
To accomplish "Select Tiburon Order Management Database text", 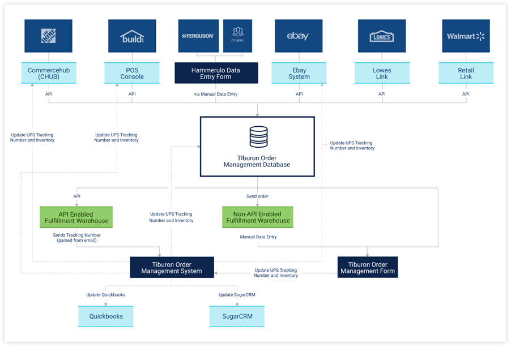I will [x=257, y=161].
